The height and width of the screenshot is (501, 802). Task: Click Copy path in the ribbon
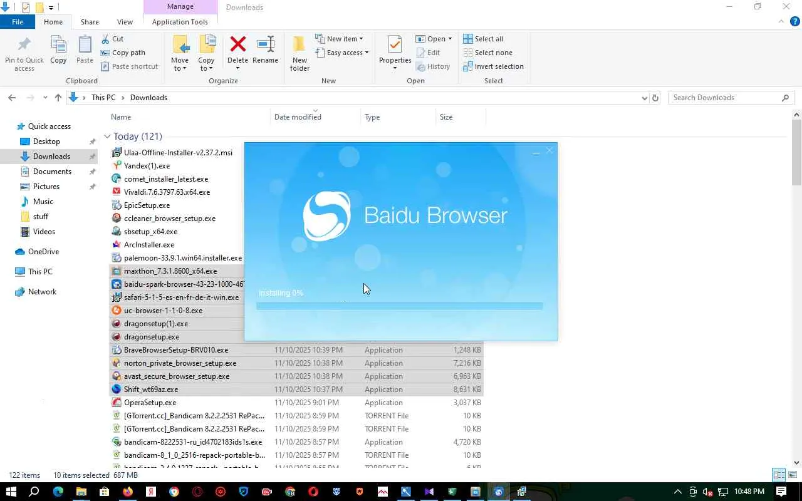click(x=123, y=53)
